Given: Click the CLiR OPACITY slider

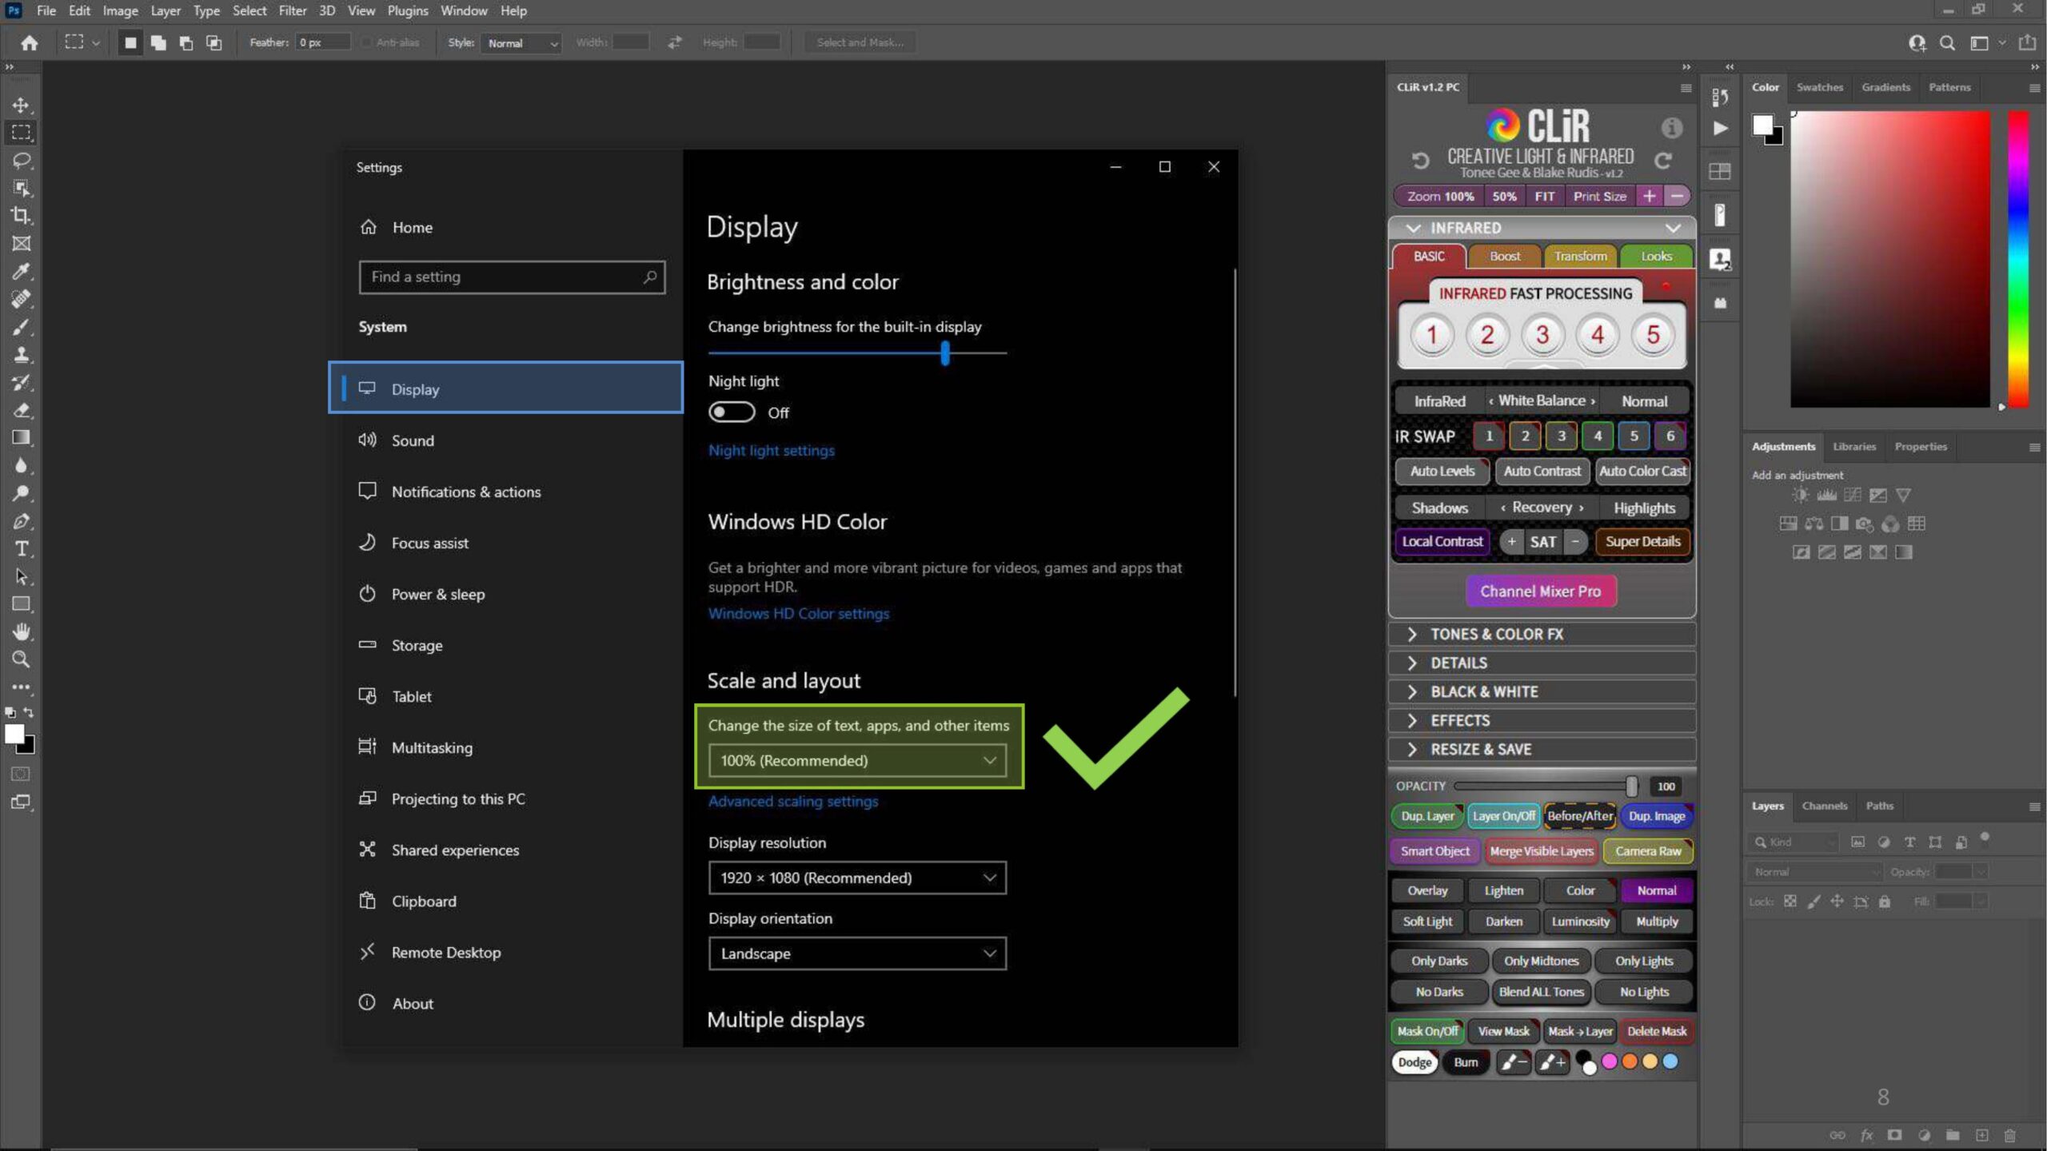Looking at the screenshot, I should click(1544, 786).
